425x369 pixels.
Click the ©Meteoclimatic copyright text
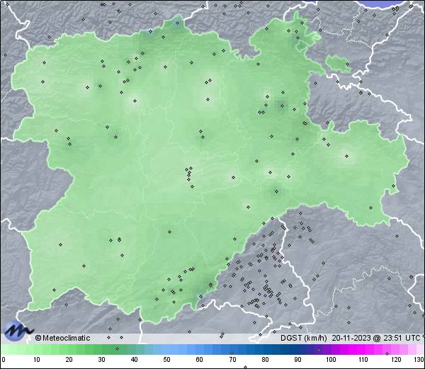[62, 338]
